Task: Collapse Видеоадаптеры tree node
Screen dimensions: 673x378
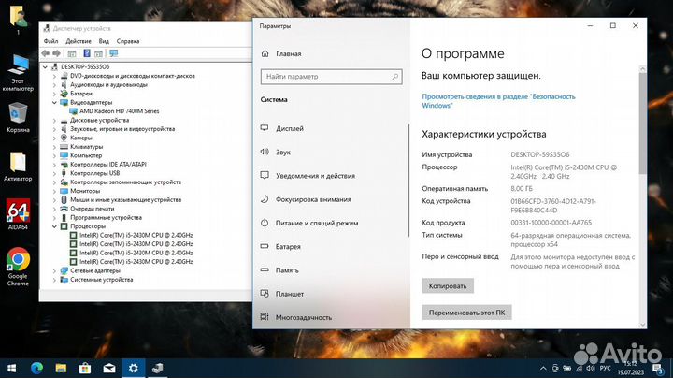Action: tap(54, 102)
